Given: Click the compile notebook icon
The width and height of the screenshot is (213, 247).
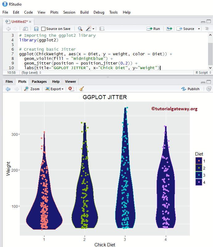Looking at the screenshot, I should 102,29.
